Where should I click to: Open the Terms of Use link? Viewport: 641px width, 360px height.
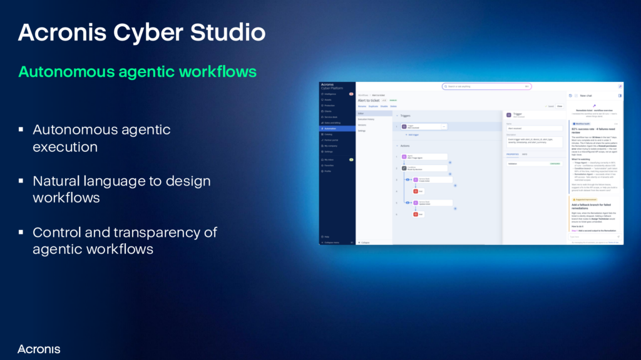[x=613, y=242]
